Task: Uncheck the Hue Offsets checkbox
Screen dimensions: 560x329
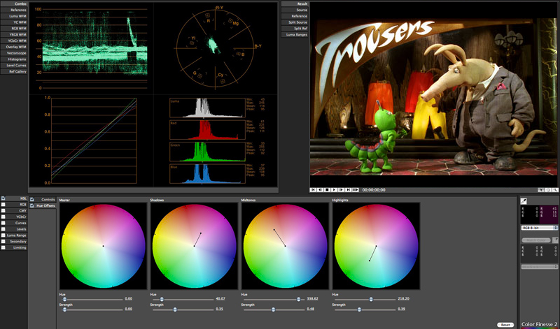Action: [x=31, y=205]
